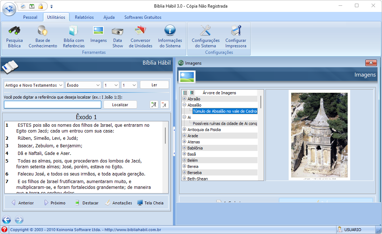The image size is (382, 234).
Task: Select the Utilitários ribbon tab
Action: pos(56,17)
